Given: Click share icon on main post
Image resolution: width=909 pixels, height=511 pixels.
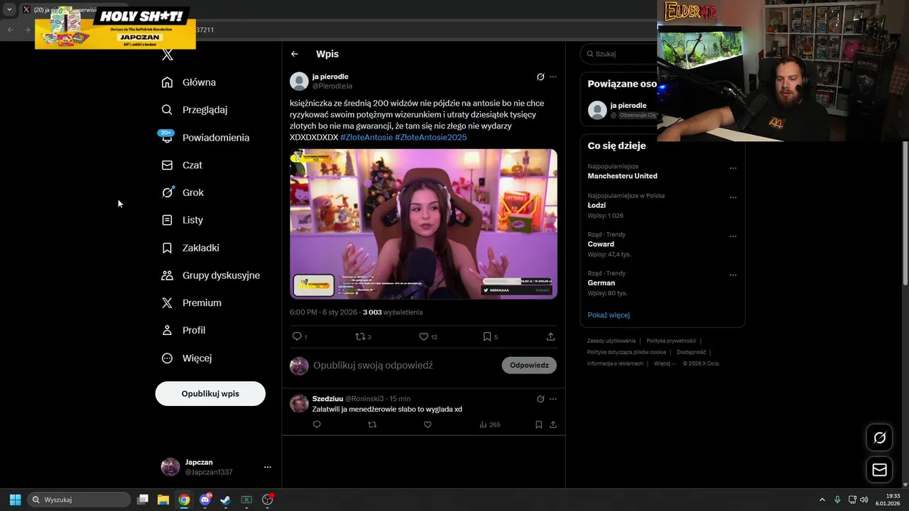Looking at the screenshot, I should coord(550,336).
